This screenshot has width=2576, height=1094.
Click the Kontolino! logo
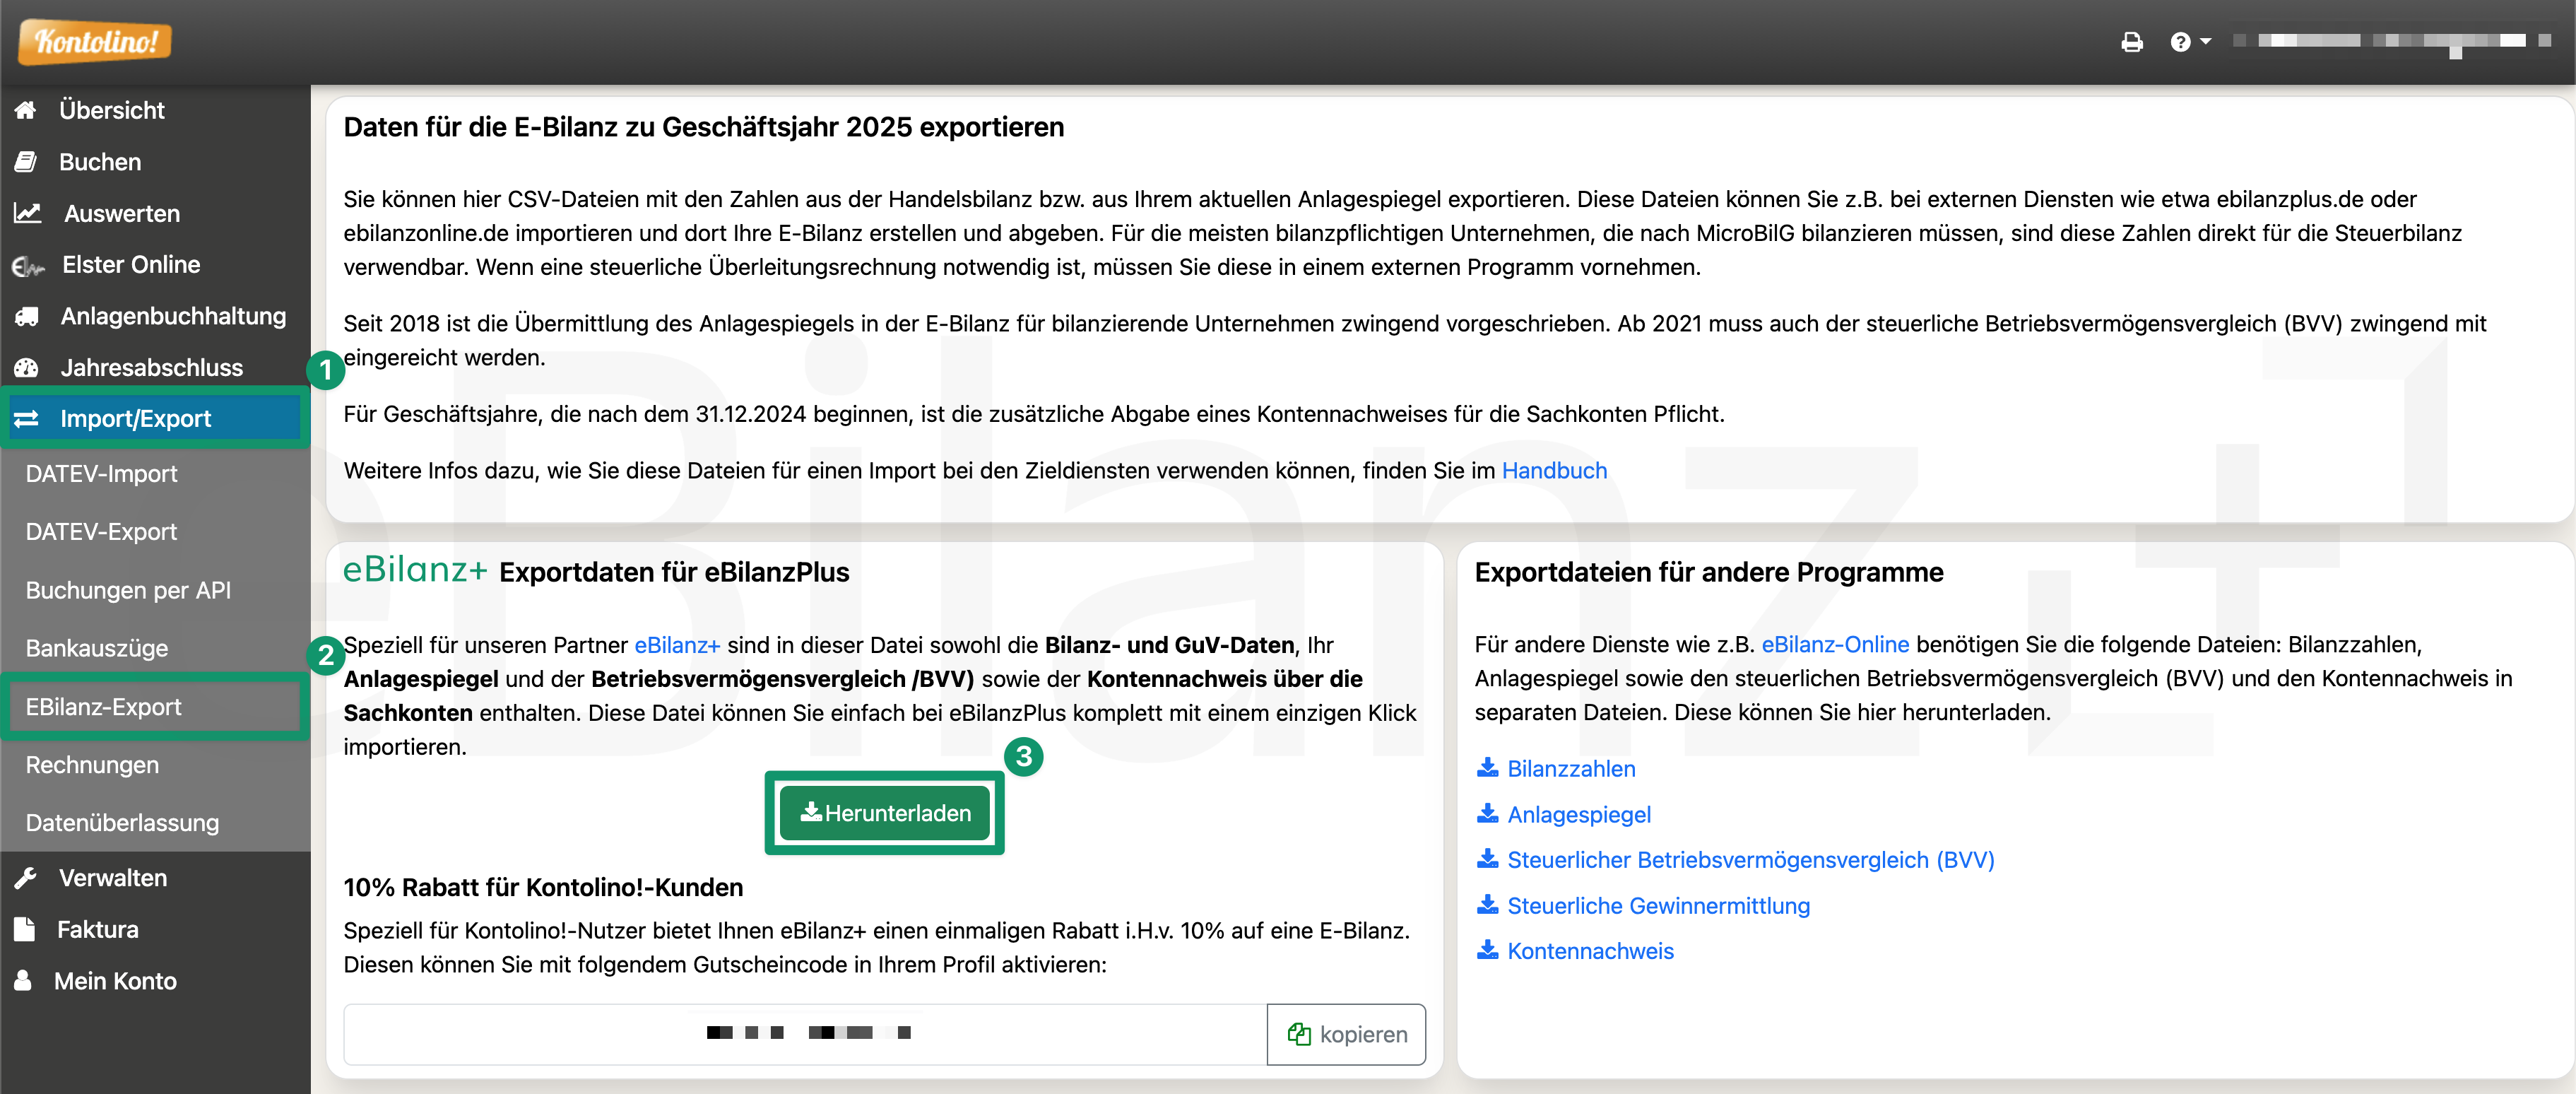click(x=95, y=41)
